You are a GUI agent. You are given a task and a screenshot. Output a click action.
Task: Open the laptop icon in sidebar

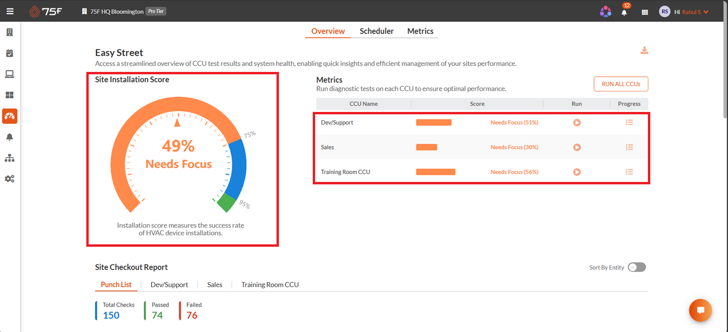click(10, 74)
